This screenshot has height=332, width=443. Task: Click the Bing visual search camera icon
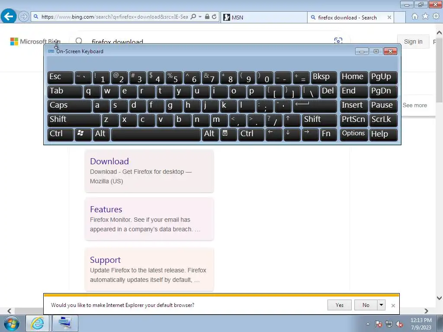click(x=338, y=41)
